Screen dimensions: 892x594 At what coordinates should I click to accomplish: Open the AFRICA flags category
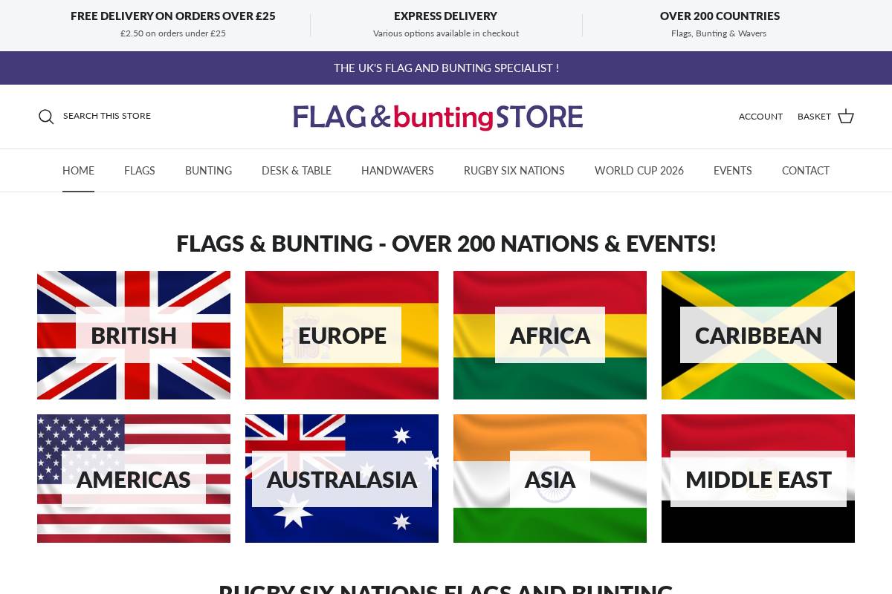tap(550, 335)
